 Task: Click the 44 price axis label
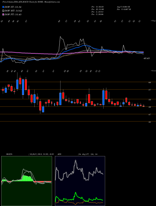pyautogui.click(x=149, y=122)
